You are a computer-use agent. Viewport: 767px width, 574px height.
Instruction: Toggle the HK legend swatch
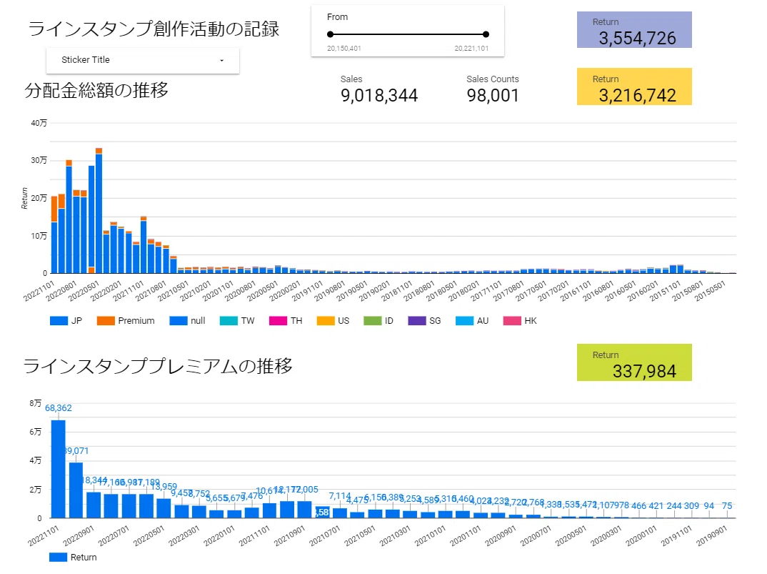pyautogui.click(x=511, y=321)
